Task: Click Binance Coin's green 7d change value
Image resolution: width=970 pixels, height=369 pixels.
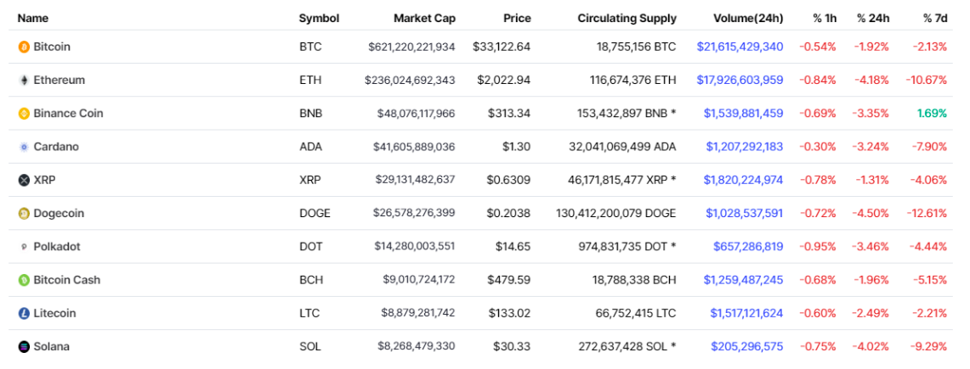Action: (931, 113)
